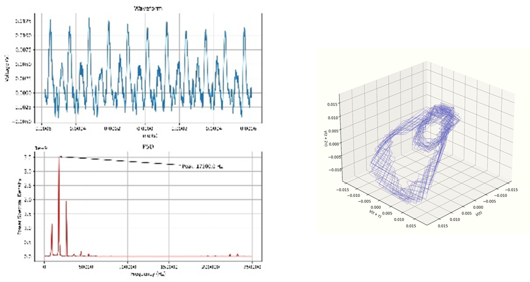
Task: Select the V(t + τ) axis label
Action: (375, 213)
